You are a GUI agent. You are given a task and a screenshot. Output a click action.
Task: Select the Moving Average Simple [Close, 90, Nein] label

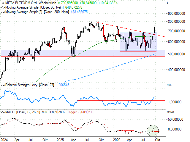pos(34,7)
